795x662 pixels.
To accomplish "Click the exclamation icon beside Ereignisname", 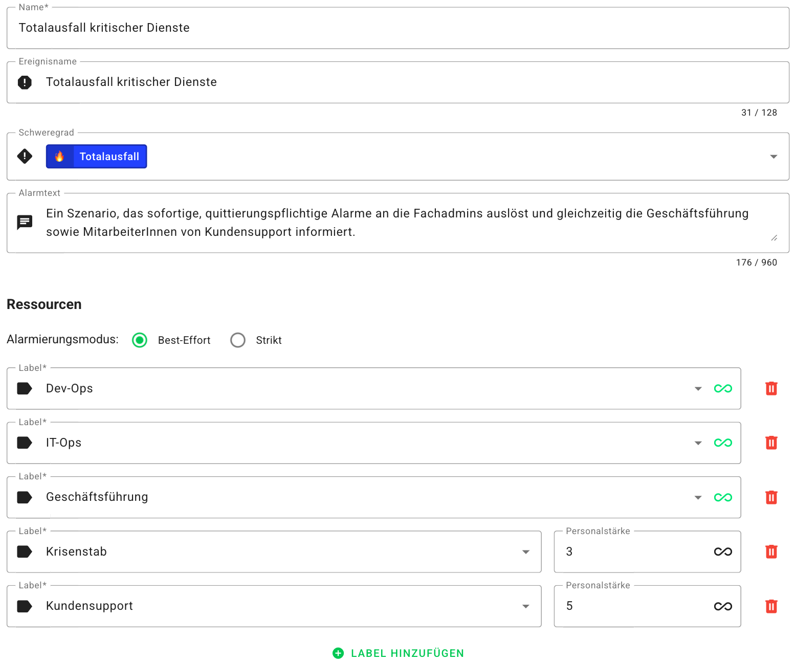I will click(25, 82).
